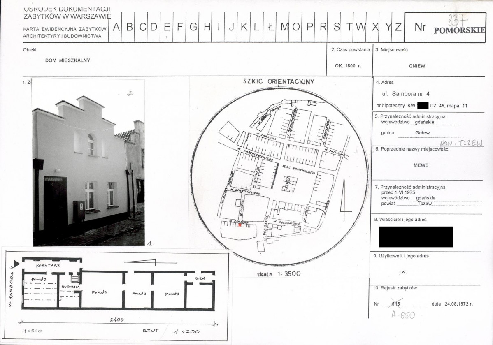The height and width of the screenshot is (345, 493).
Task: Click the staircase symbol in the floor plan
Action: click(x=74, y=279)
